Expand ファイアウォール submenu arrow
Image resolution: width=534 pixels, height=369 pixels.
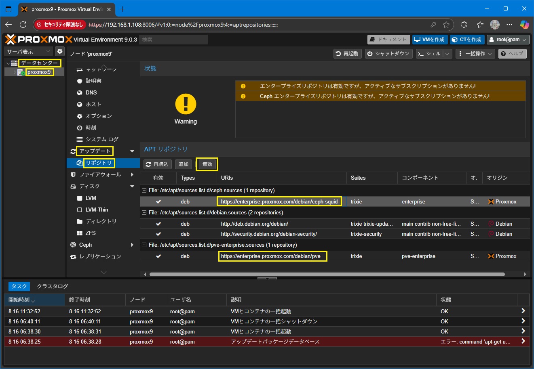[132, 174]
